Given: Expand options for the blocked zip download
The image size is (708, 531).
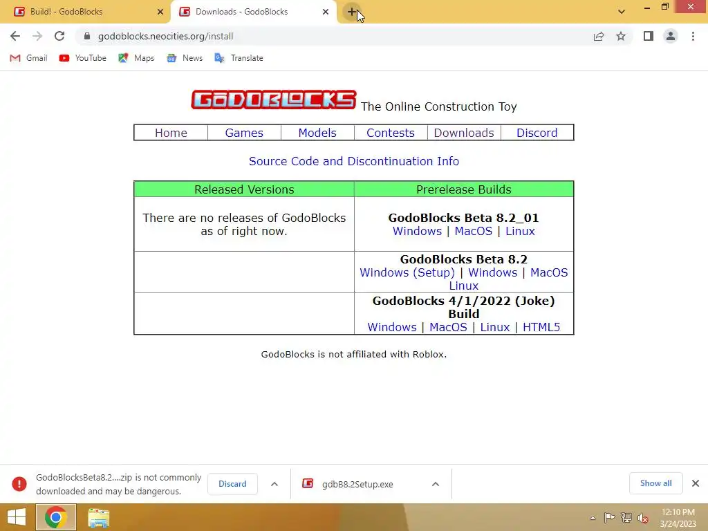Looking at the screenshot, I should [x=274, y=484].
